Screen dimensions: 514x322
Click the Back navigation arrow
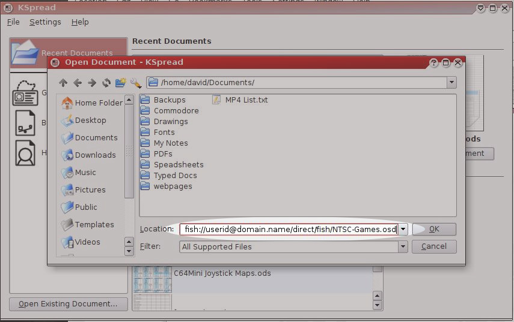point(78,83)
